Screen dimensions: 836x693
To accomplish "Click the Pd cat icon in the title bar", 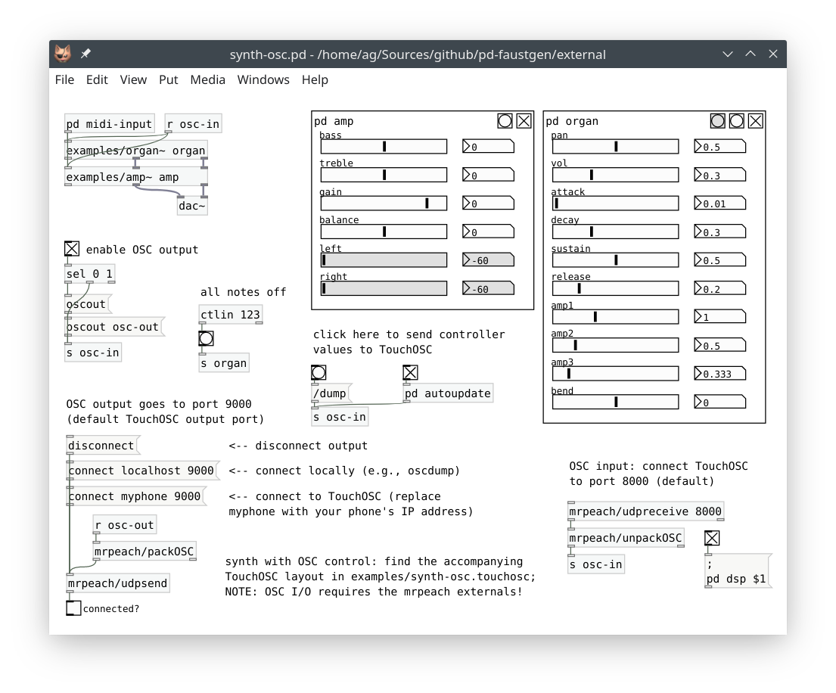I will tap(63, 54).
